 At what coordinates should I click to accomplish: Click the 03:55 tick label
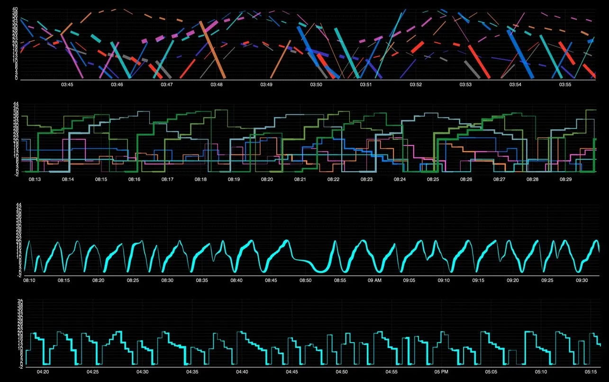(565, 85)
